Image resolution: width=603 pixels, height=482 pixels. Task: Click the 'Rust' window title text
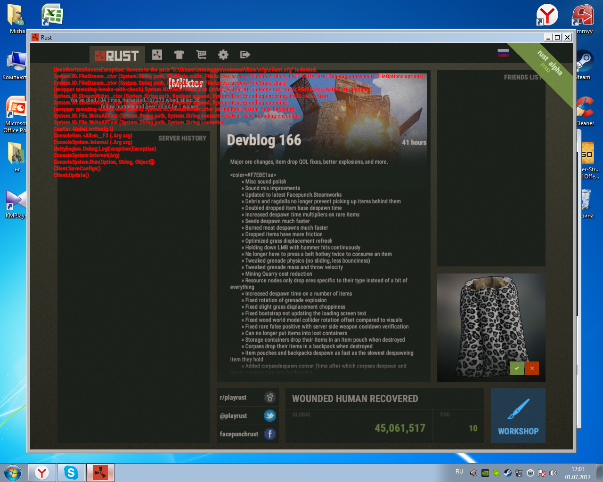pos(46,38)
